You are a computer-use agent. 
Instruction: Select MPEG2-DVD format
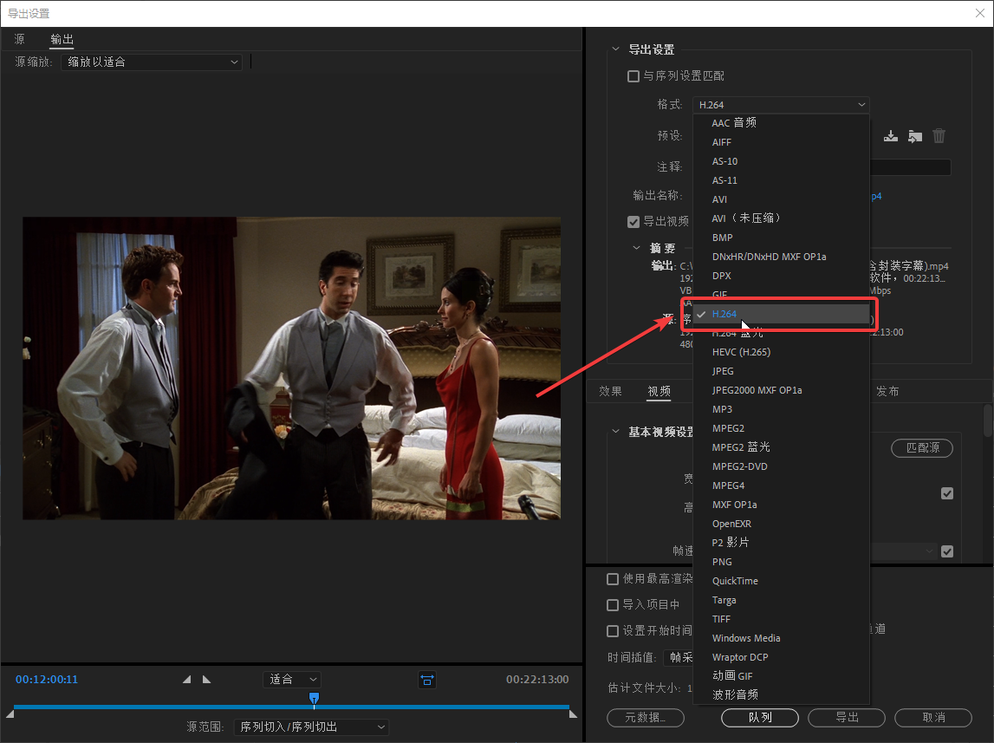pyautogui.click(x=781, y=466)
